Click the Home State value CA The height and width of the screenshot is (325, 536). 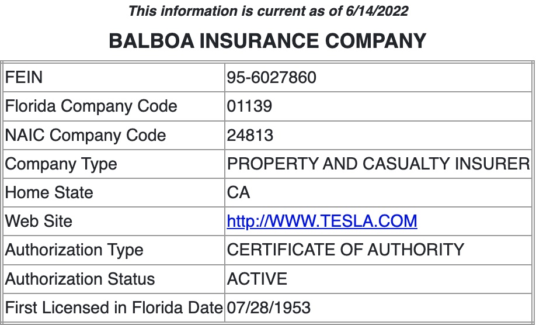click(238, 192)
